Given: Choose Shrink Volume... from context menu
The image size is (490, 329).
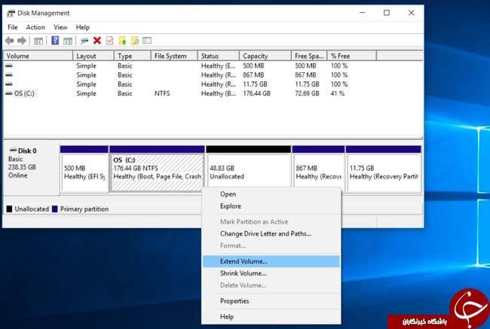Looking at the screenshot, I should click(271, 273).
